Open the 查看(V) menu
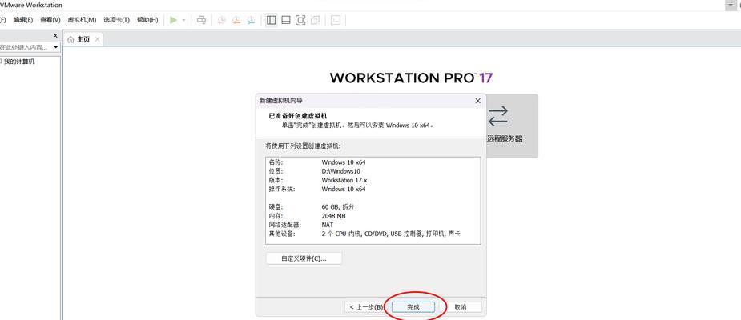The width and height of the screenshot is (741, 320). click(50, 20)
